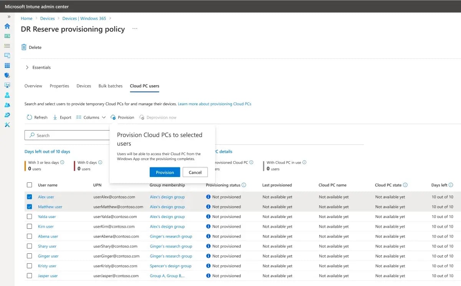Click Deprovision now in toolbar
The image size is (461, 286).
coord(158,117)
